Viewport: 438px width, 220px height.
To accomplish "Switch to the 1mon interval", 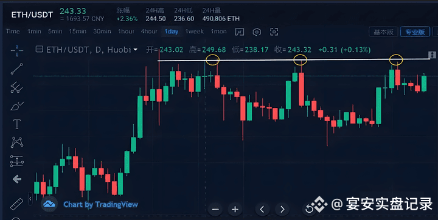I will [218, 32].
